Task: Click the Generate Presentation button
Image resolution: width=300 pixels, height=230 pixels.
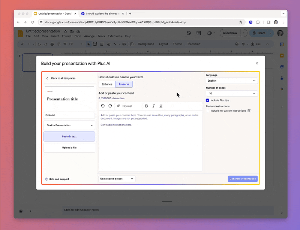Action: [x=243, y=179]
